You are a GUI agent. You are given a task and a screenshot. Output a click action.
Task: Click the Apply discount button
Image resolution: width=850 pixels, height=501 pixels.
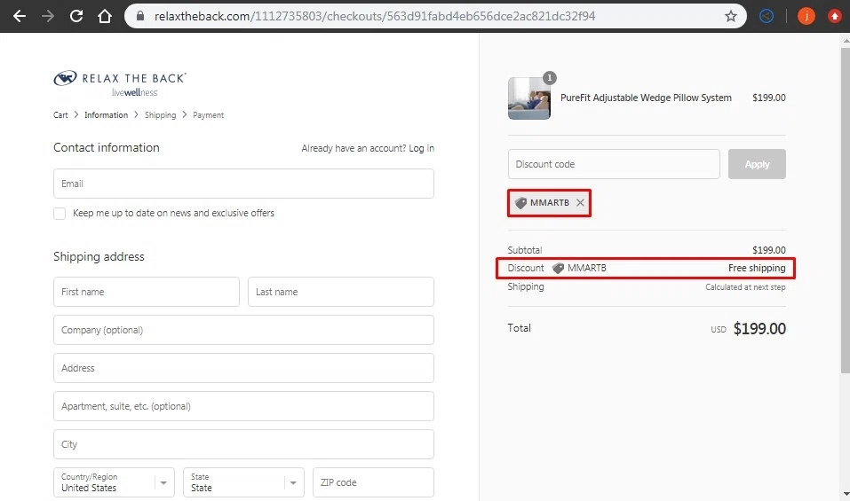[757, 164]
